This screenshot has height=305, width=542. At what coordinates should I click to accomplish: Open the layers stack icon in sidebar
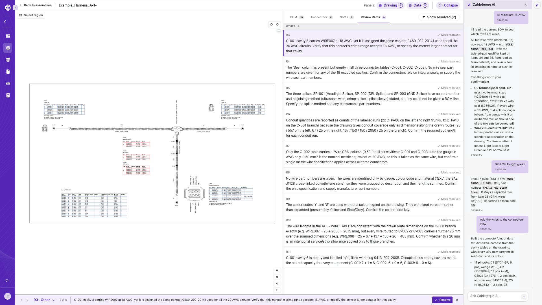click(x=8, y=60)
